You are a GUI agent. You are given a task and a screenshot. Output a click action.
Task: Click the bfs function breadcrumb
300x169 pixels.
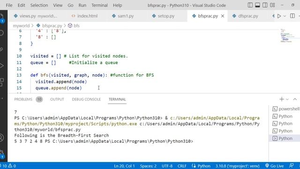pos(74,26)
